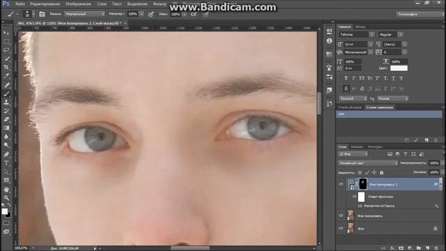Toggle lock all for layer
Viewport: 446px width, 251px height.
click(x=382, y=172)
